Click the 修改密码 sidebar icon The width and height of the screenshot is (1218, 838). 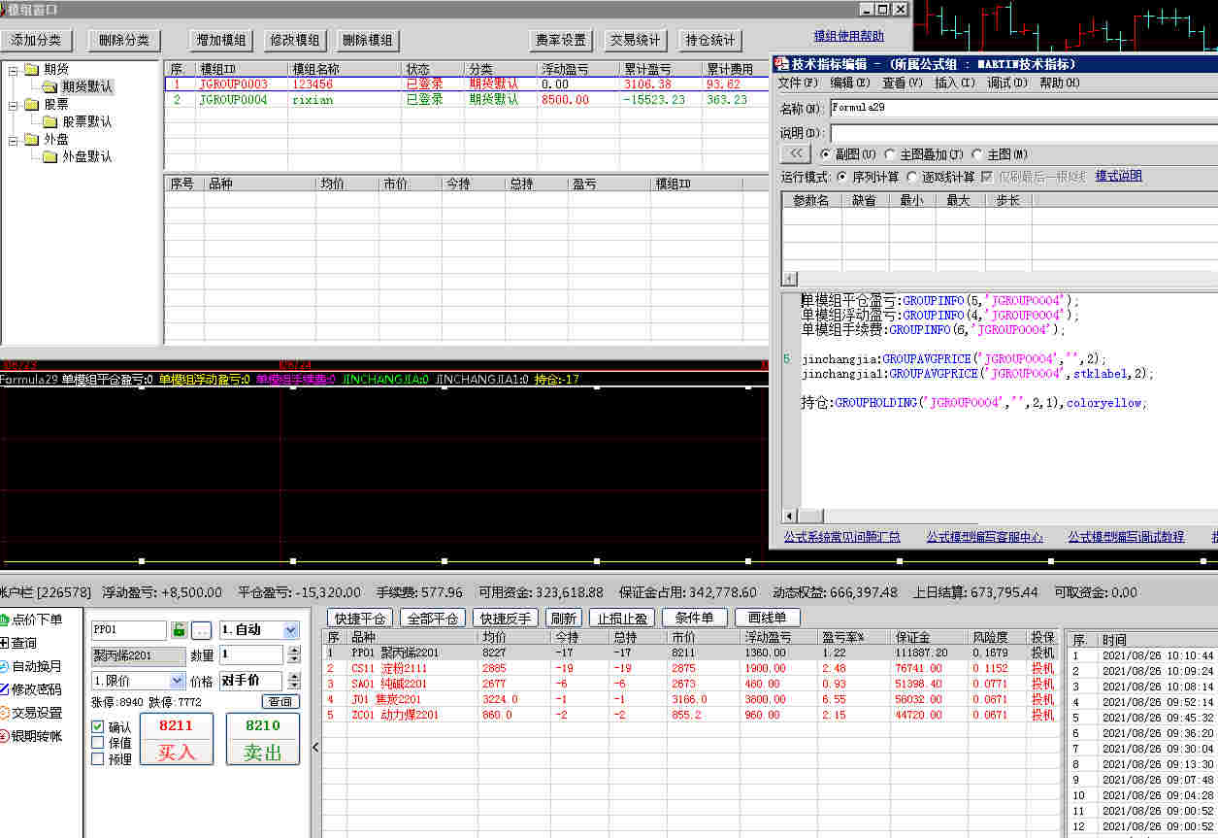point(4,689)
